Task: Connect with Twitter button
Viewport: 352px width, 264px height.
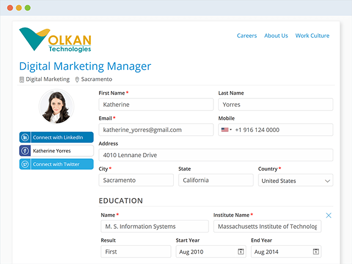Action: (56, 164)
